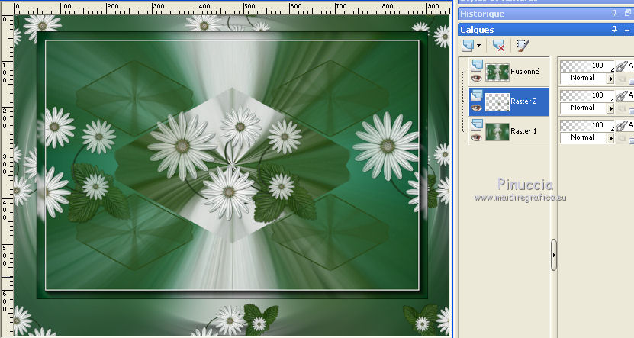
Task: Hide the Raster 2 layer via eye icon
Action: (x=476, y=108)
